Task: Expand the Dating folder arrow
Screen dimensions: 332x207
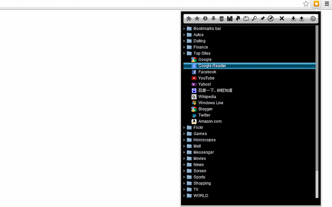Action: [184, 41]
